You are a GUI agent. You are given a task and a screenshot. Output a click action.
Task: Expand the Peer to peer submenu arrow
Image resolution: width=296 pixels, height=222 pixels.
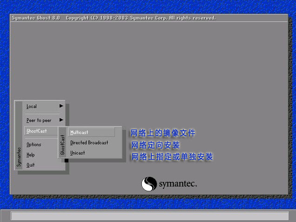pyautogui.click(x=61, y=120)
